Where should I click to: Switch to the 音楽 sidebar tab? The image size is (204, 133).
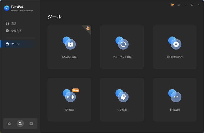tap(14, 23)
